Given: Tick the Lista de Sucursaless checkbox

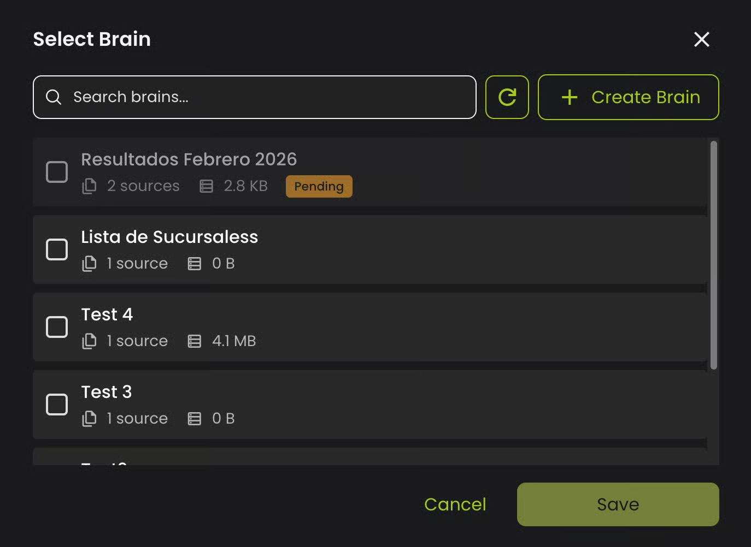Looking at the screenshot, I should tap(57, 249).
